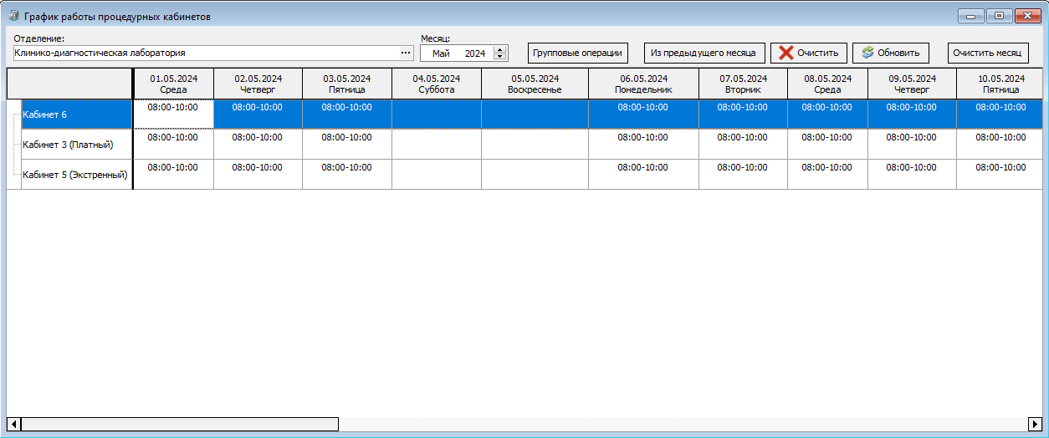Click the window title bar app icon
The image size is (1049, 438).
coord(13,16)
